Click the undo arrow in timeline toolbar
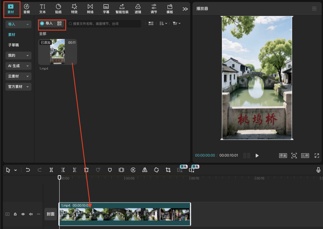Viewport: 323px width, 229px height. coord(28,170)
